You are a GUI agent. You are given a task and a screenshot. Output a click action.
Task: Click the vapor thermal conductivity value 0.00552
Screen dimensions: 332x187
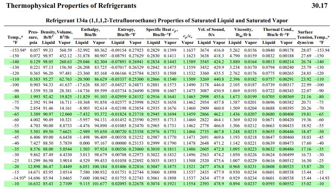(x=286, y=184)
